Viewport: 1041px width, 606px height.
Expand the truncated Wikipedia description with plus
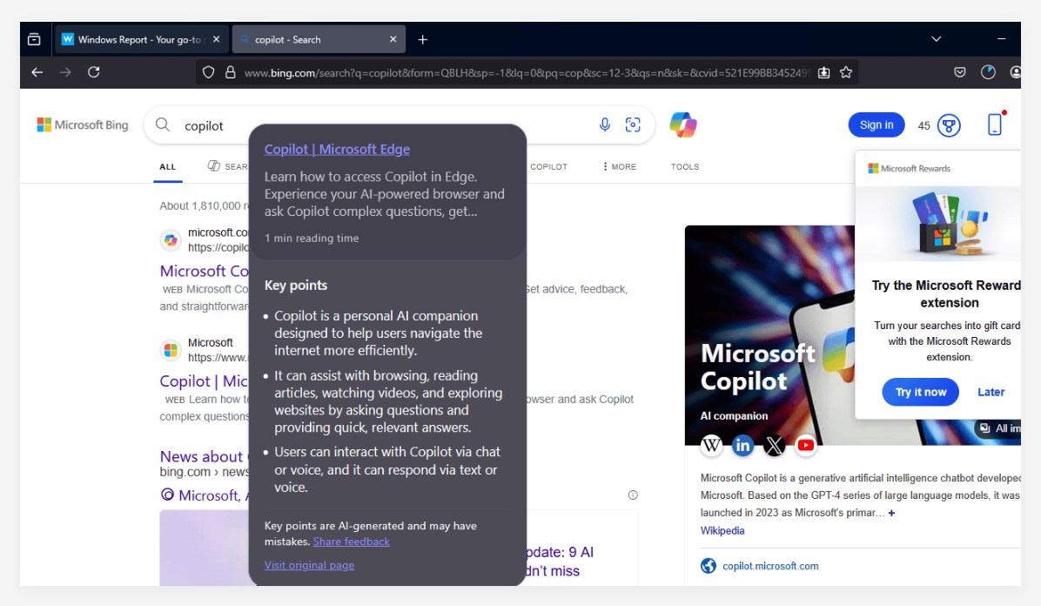click(890, 512)
